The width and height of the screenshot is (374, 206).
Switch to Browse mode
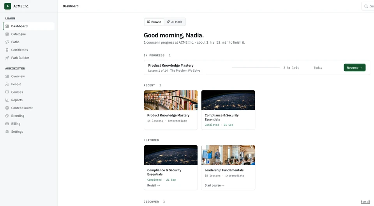(x=154, y=22)
